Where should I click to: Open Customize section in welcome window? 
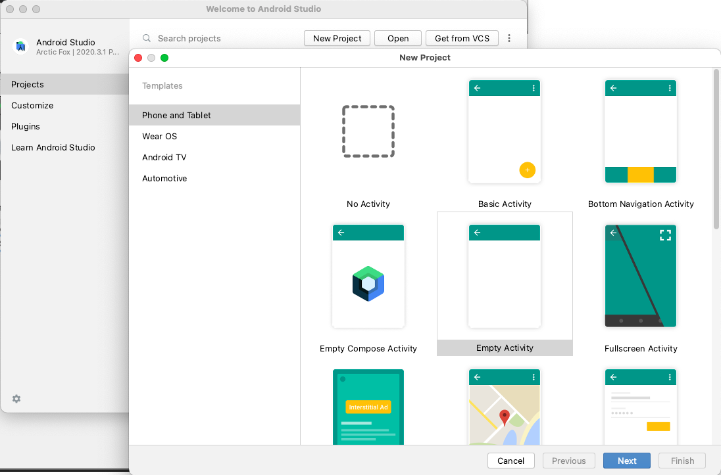[65, 105]
